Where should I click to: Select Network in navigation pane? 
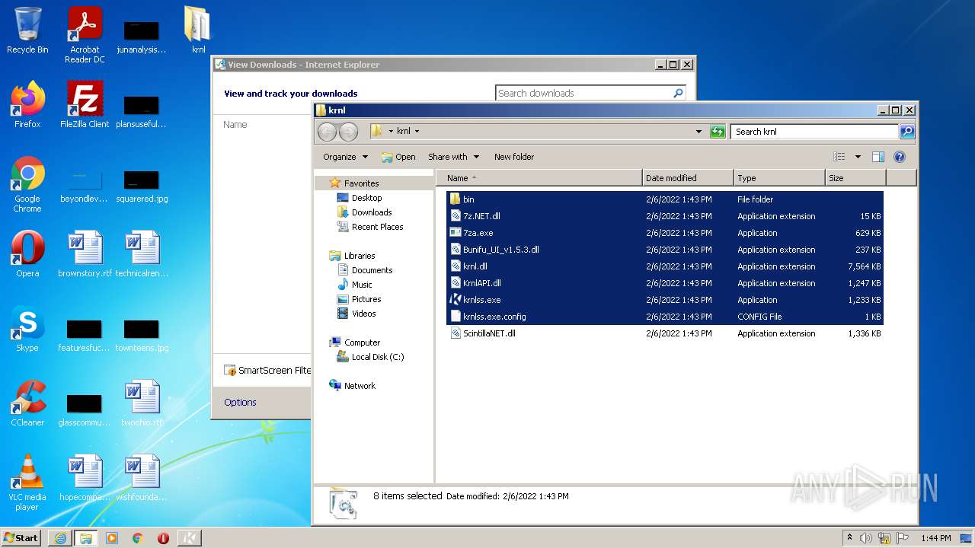(x=360, y=386)
